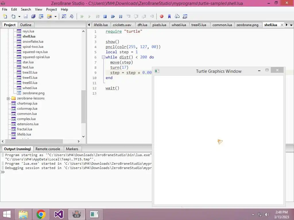Switch to the Remote console tab
This screenshot has width=294, height=220.
coord(48,149)
